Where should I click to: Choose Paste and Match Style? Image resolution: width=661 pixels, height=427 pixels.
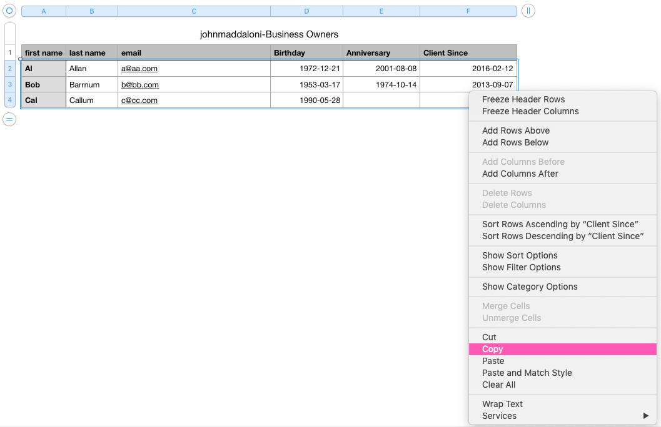point(563,373)
